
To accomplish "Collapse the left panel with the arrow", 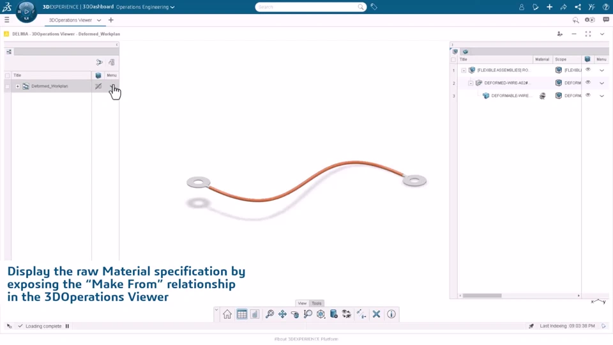I will coord(117,45).
